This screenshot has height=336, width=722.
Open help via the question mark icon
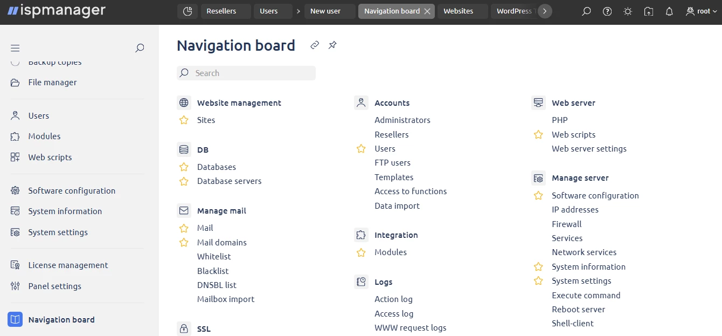607,11
